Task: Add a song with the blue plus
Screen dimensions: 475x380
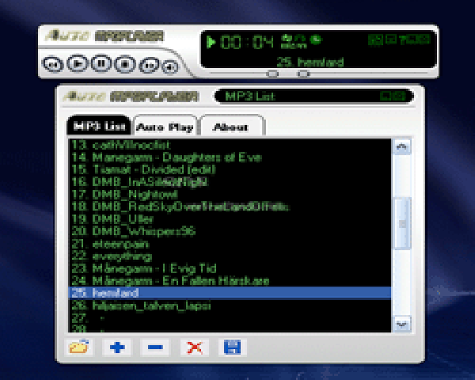Action: click(117, 347)
